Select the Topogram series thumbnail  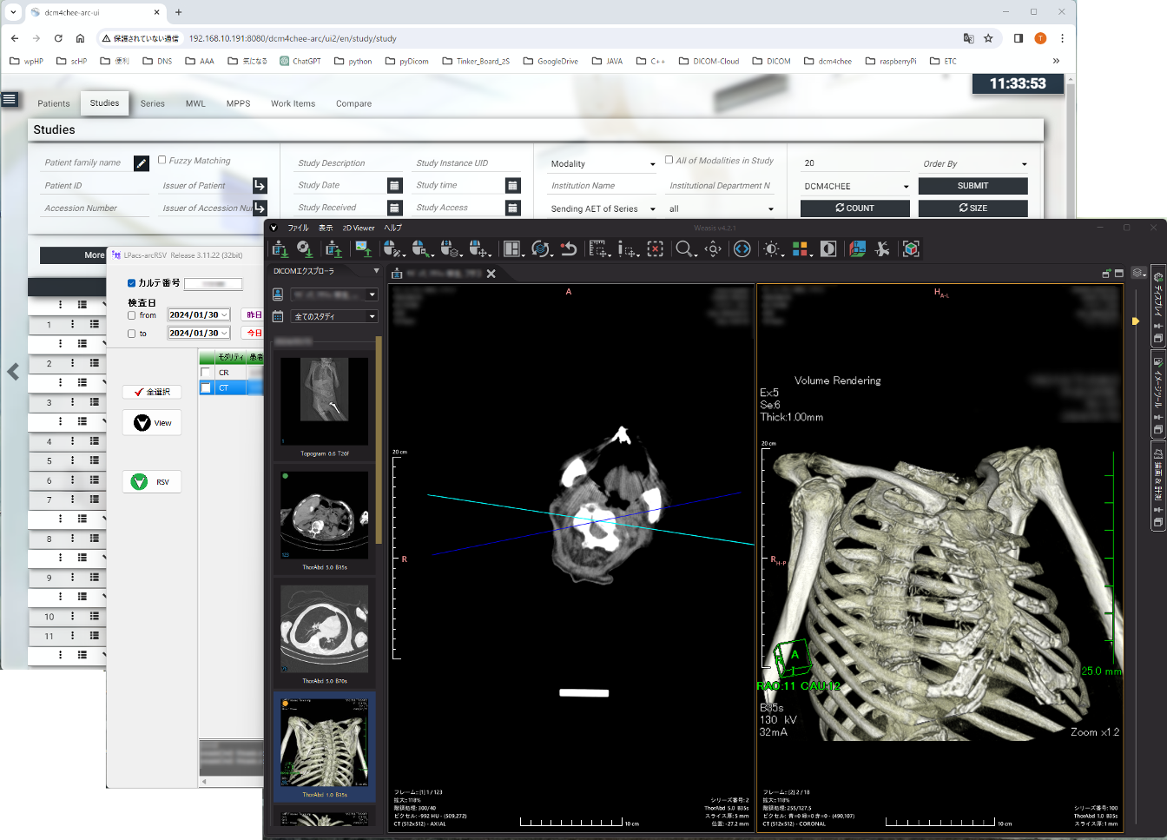[325, 402]
